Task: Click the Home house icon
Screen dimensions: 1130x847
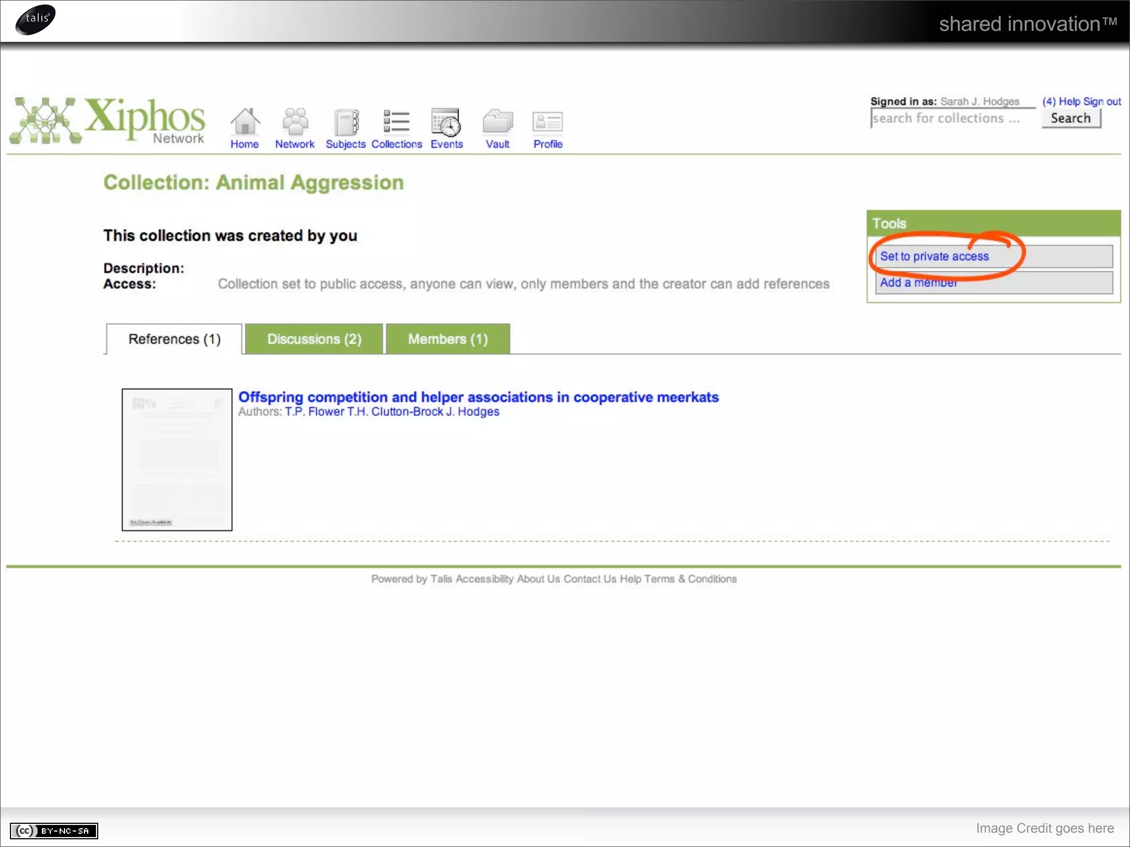Action: coord(244,122)
